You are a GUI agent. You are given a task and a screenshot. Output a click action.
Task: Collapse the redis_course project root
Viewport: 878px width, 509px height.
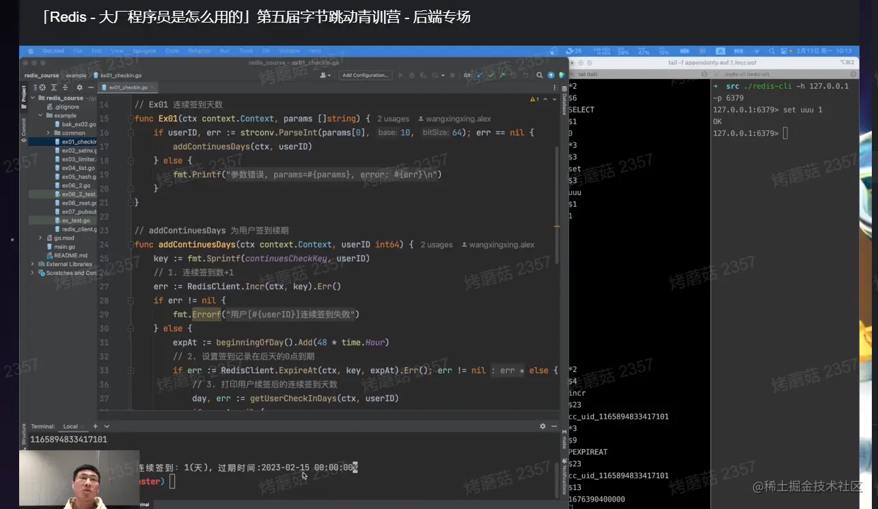tap(33, 98)
